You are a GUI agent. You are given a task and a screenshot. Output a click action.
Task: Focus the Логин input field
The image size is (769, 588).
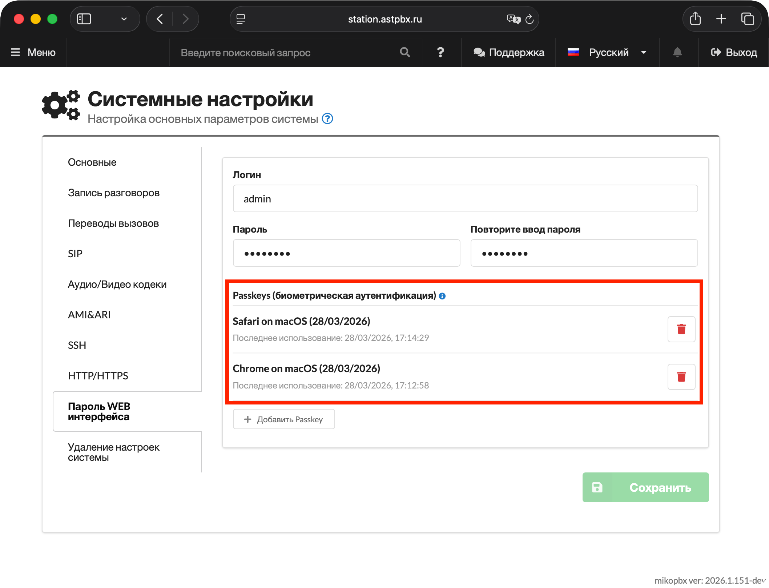(x=465, y=199)
